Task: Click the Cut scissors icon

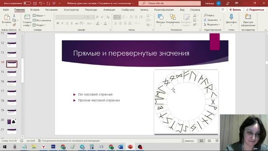Action: (14, 16)
